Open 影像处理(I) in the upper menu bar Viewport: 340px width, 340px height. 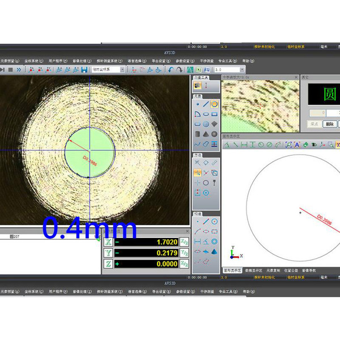(x=82, y=61)
